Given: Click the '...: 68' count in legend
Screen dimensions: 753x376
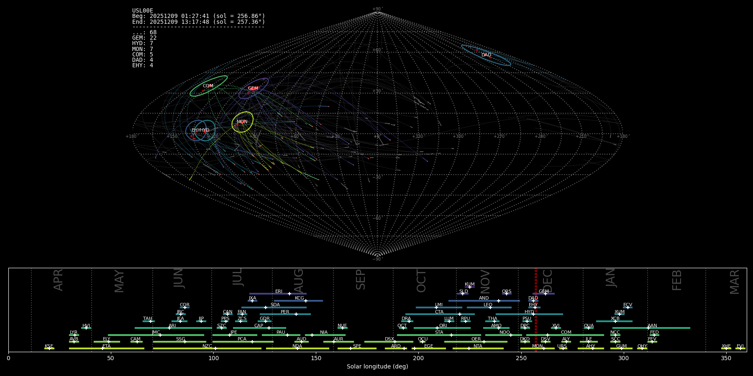Looking at the screenshot, I should 144,33.
